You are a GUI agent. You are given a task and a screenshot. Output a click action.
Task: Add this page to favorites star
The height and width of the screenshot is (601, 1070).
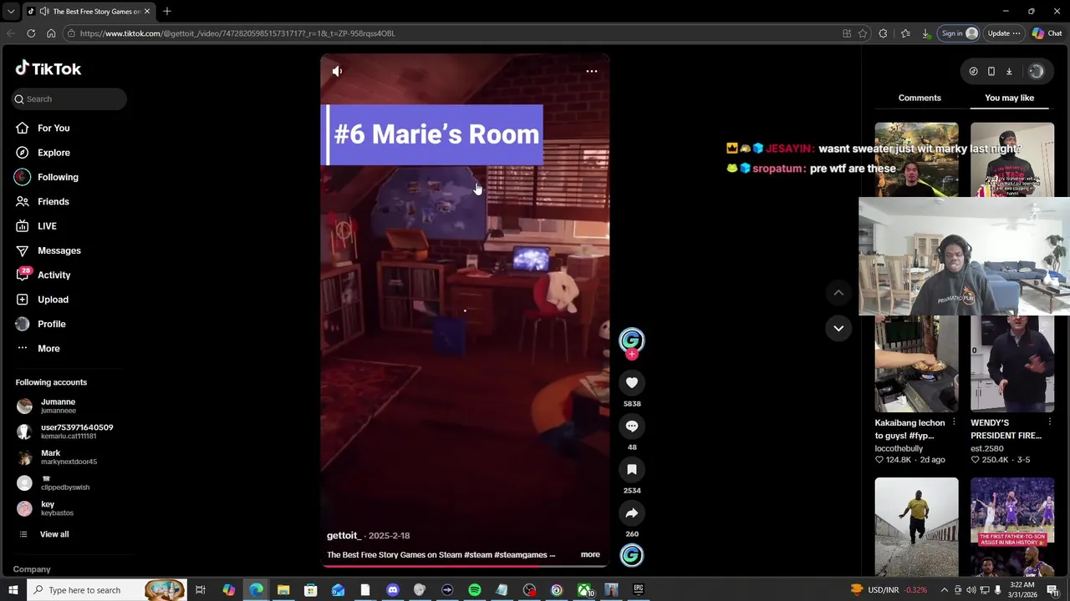tap(863, 33)
